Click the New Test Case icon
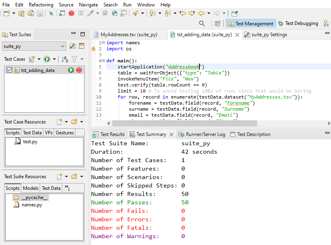Image resolution: width=331 pixels, height=245 pixels. point(32,59)
